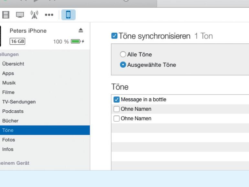Select Töne in the sidebar

[x=45, y=130]
